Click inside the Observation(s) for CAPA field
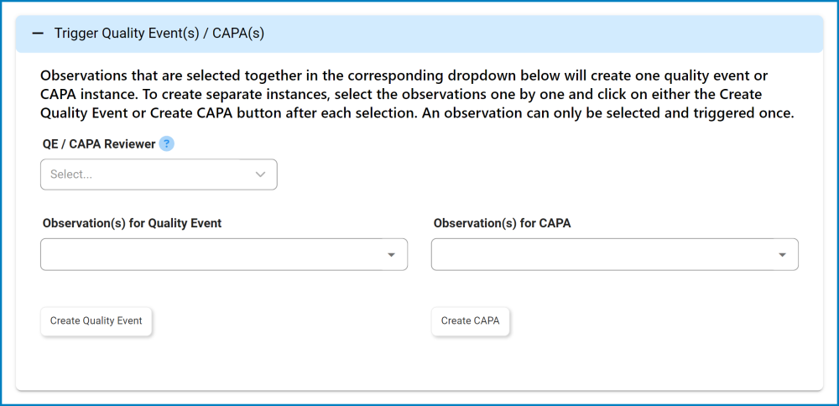 pos(601,255)
